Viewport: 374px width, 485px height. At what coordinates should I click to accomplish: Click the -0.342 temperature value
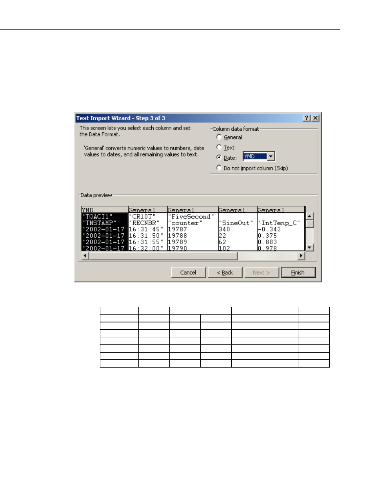(269, 229)
